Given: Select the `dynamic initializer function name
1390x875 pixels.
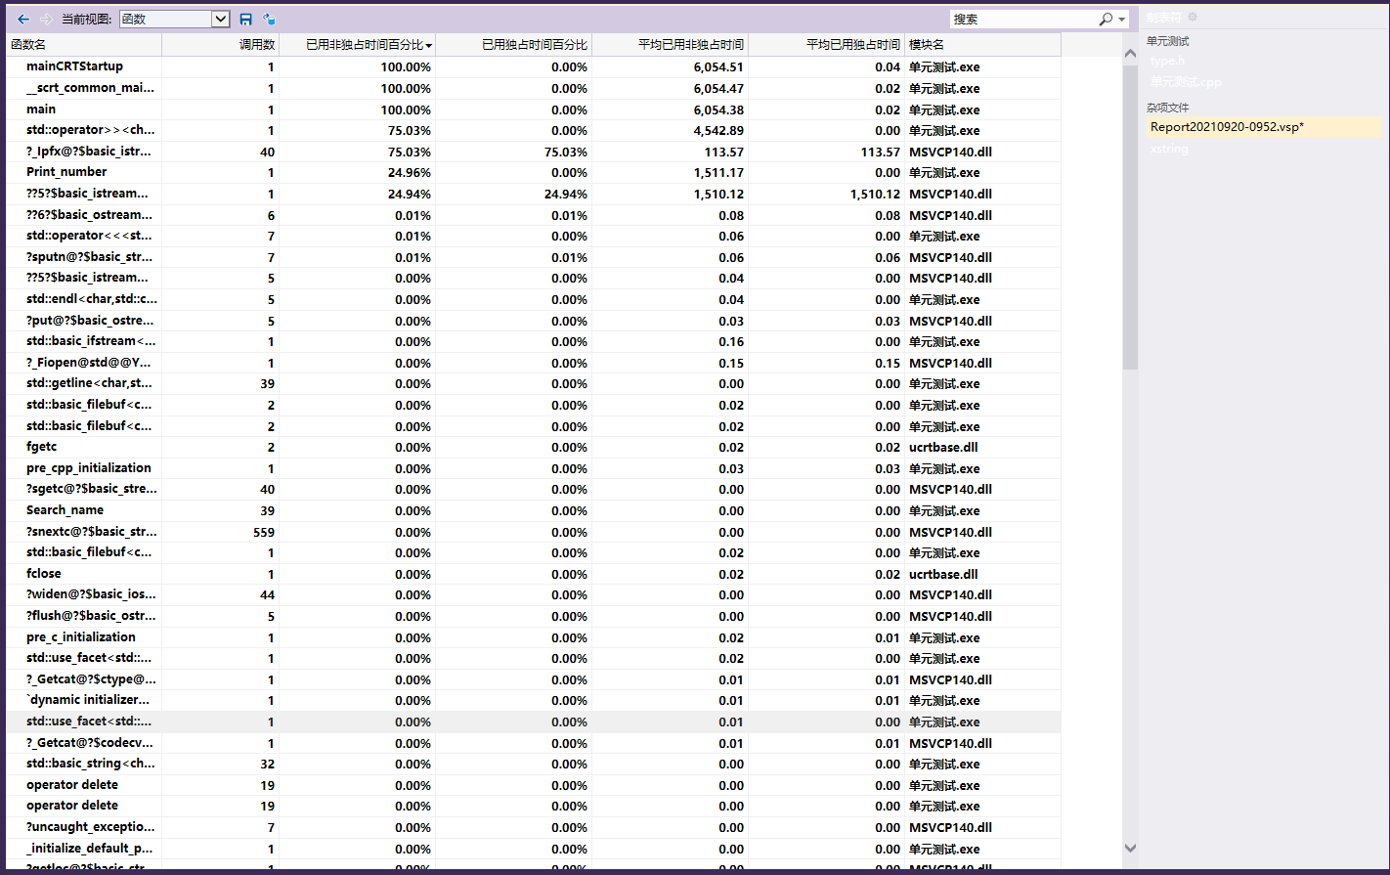Looking at the screenshot, I should (88, 700).
